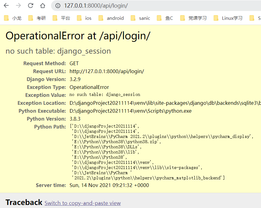Open the 考研 bookmark folder
The width and height of the screenshot is (261, 208).
37,18
